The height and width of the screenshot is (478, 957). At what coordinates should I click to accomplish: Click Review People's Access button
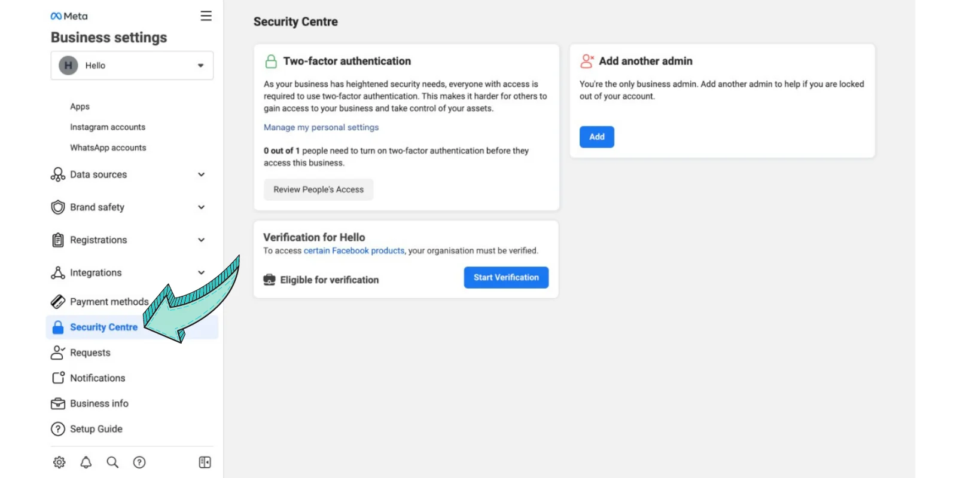click(318, 189)
